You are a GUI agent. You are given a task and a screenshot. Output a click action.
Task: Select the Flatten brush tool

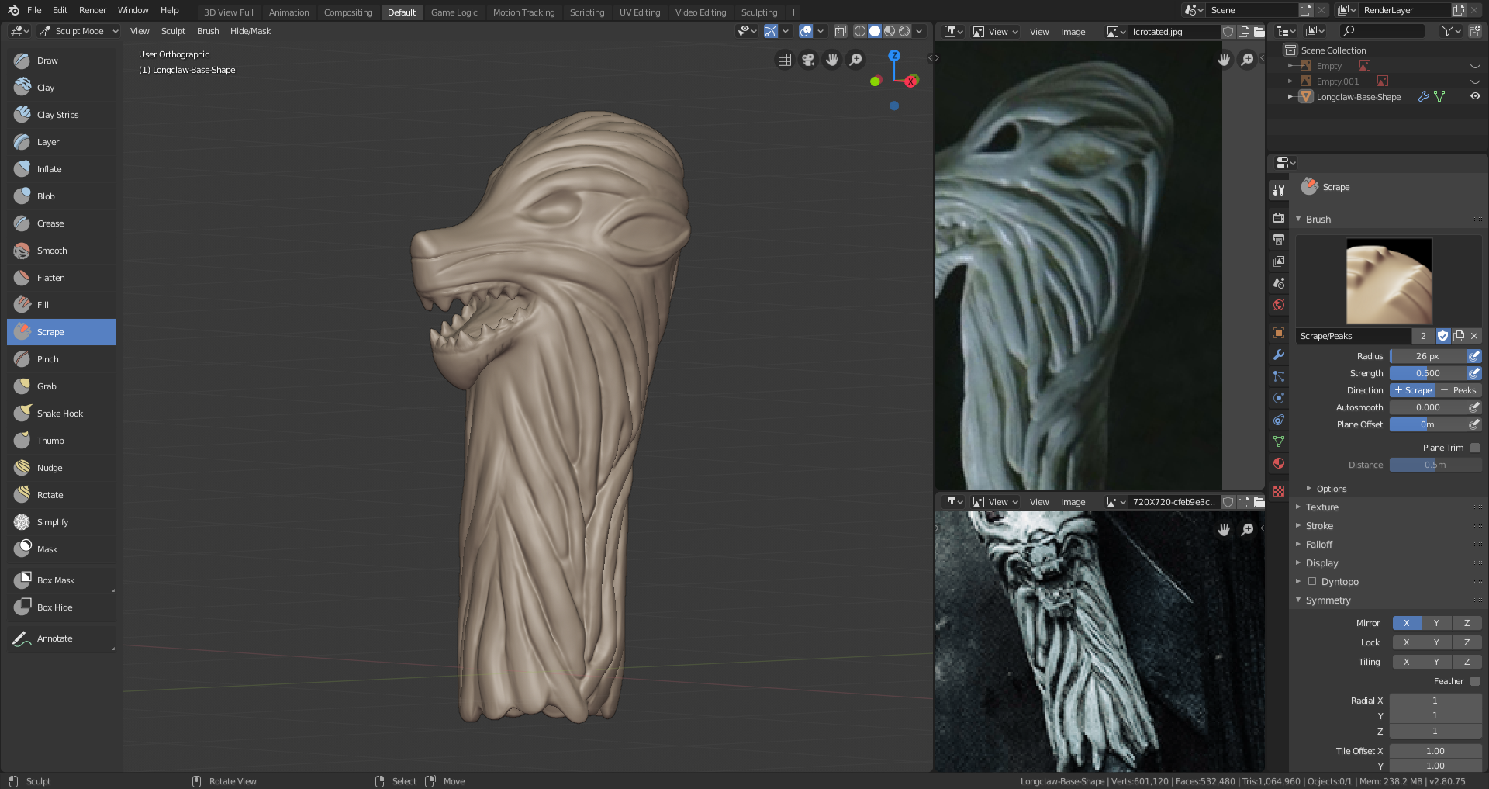click(61, 278)
